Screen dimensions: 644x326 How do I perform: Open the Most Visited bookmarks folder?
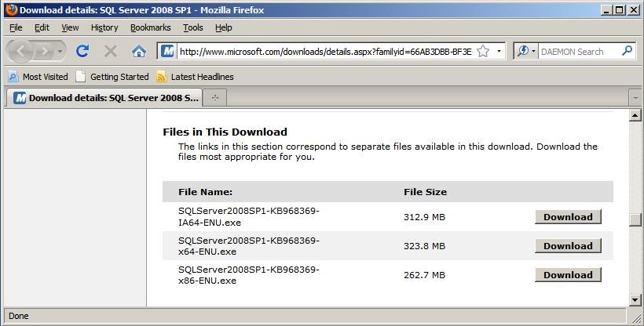pos(38,77)
